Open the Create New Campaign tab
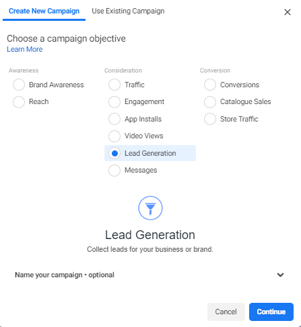The image size is (301, 327). 44,11
